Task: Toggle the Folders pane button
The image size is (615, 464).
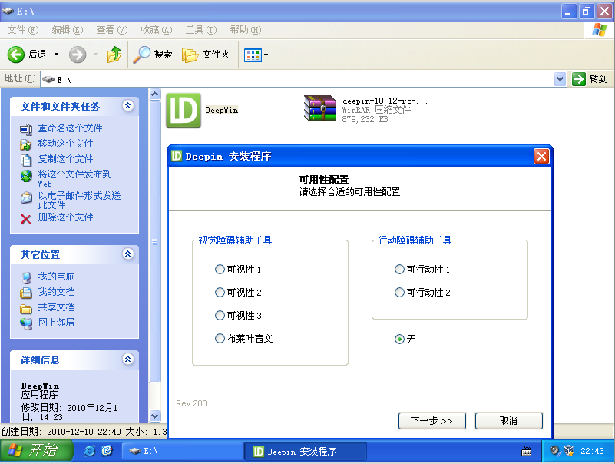Action: [x=206, y=55]
